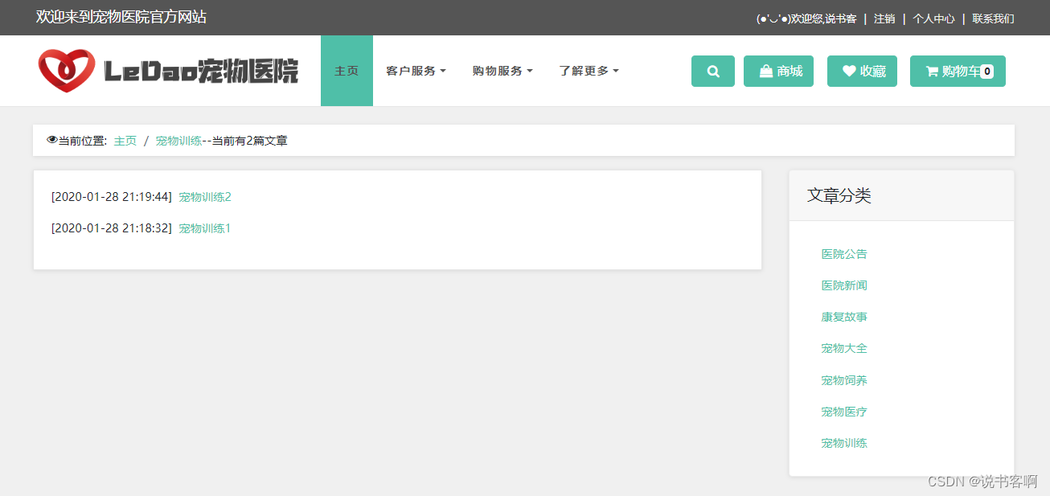1050x496 pixels.
Task: Open 个人中心 from the top bar
Action: point(933,18)
